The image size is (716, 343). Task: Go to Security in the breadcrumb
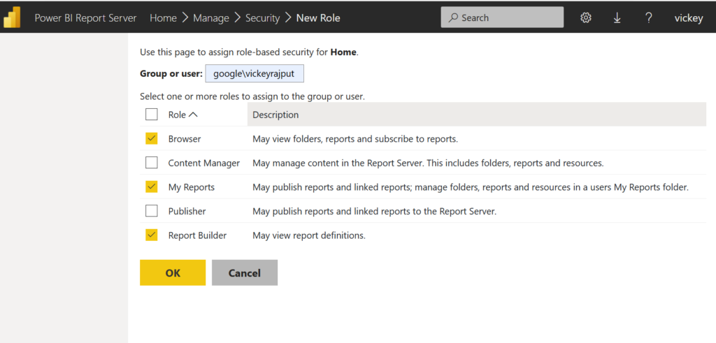coord(263,17)
